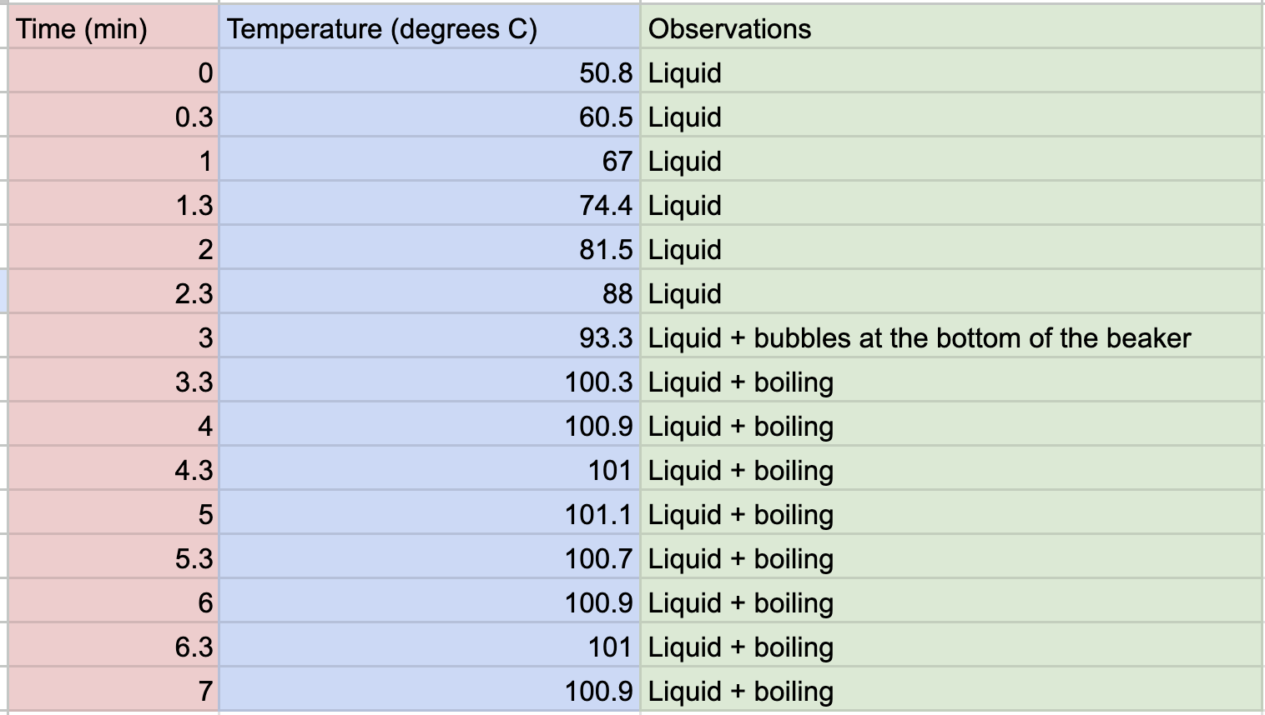Select the "Time (min)" header cell
This screenshot has width=1265, height=715.
(x=113, y=29)
